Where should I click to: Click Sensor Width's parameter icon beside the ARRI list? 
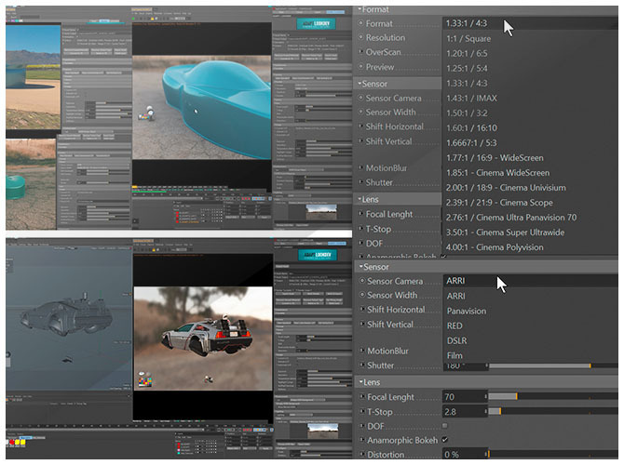[362, 295]
